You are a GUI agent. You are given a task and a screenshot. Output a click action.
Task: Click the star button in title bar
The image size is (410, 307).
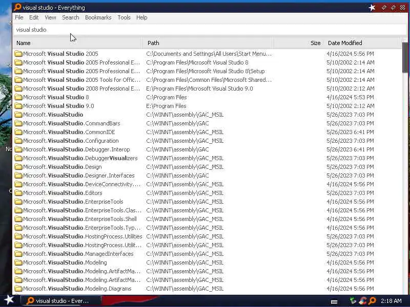(372, 8)
